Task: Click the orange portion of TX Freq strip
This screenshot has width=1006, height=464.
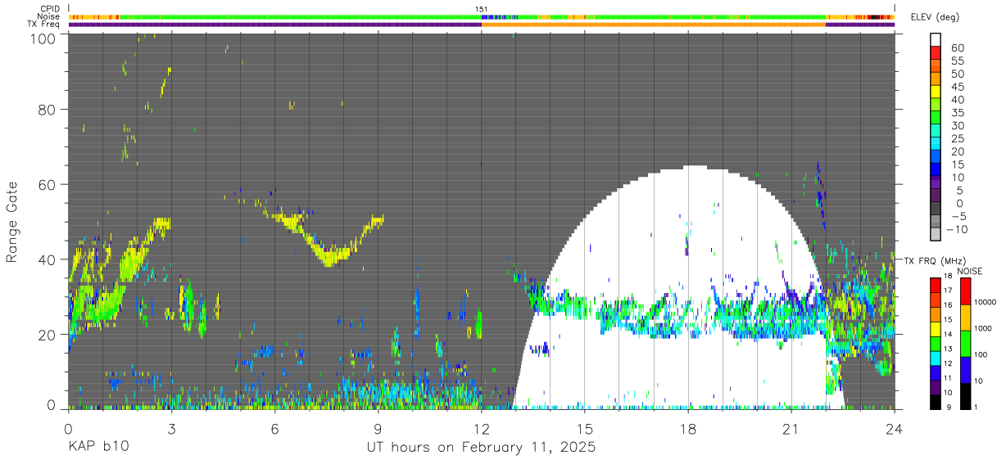Action: click(x=653, y=25)
